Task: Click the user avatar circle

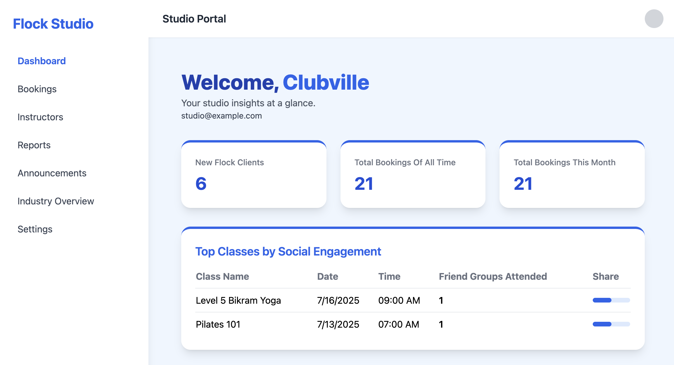Action: click(654, 19)
